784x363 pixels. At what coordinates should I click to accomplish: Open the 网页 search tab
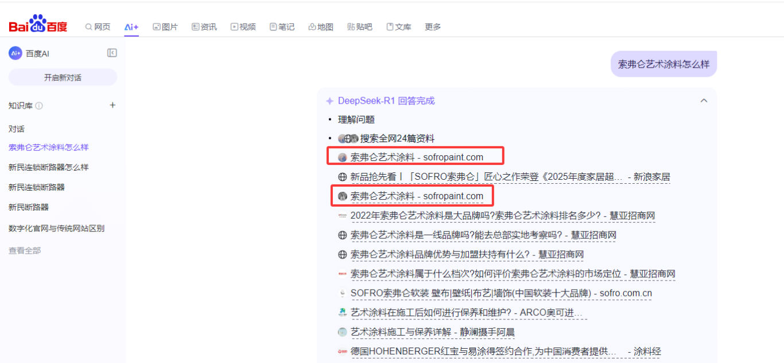98,27
